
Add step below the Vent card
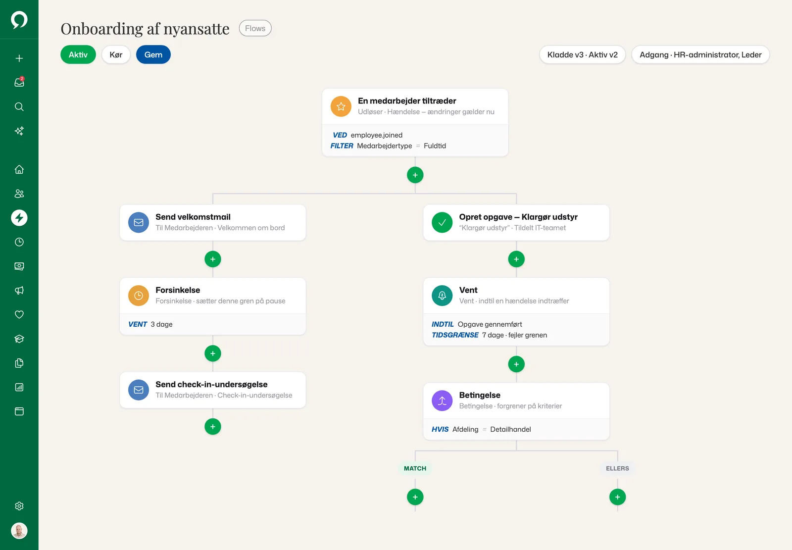[516, 364]
